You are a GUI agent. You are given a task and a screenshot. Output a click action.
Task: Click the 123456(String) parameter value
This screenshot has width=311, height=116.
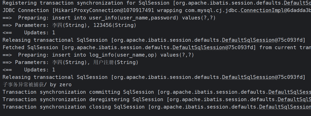click(115, 25)
